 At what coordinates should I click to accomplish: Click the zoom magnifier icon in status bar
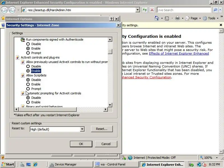[202, 158]
